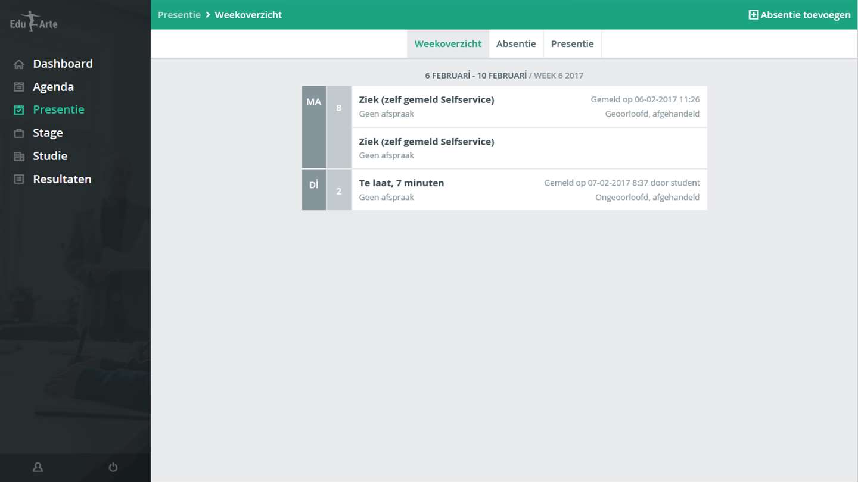Click the 6 februari - 10 februari week header
Image resolution: width=858 pixels, height=482 pixels.
pyautogui.click(x=504, y=76)
